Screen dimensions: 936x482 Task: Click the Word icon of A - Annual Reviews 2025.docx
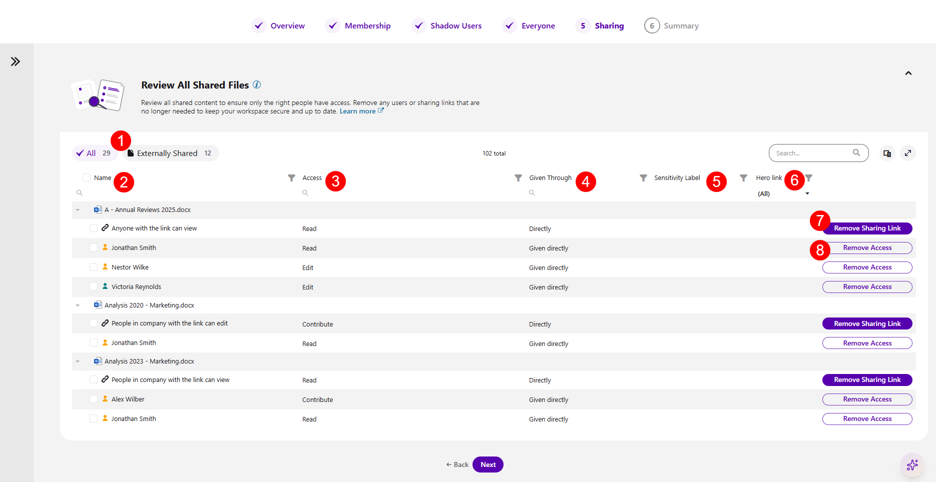pyautogui.click(x=98, y=209)
